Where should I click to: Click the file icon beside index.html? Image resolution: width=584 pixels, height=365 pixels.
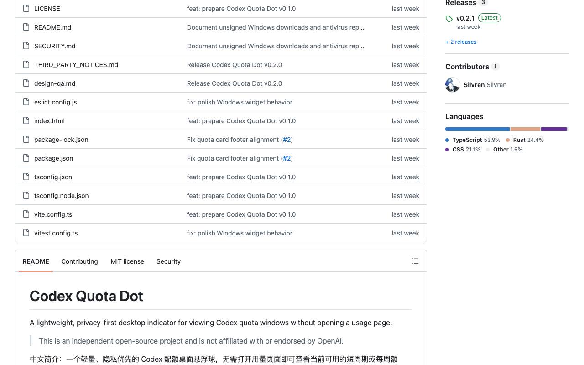click(26, 121)
